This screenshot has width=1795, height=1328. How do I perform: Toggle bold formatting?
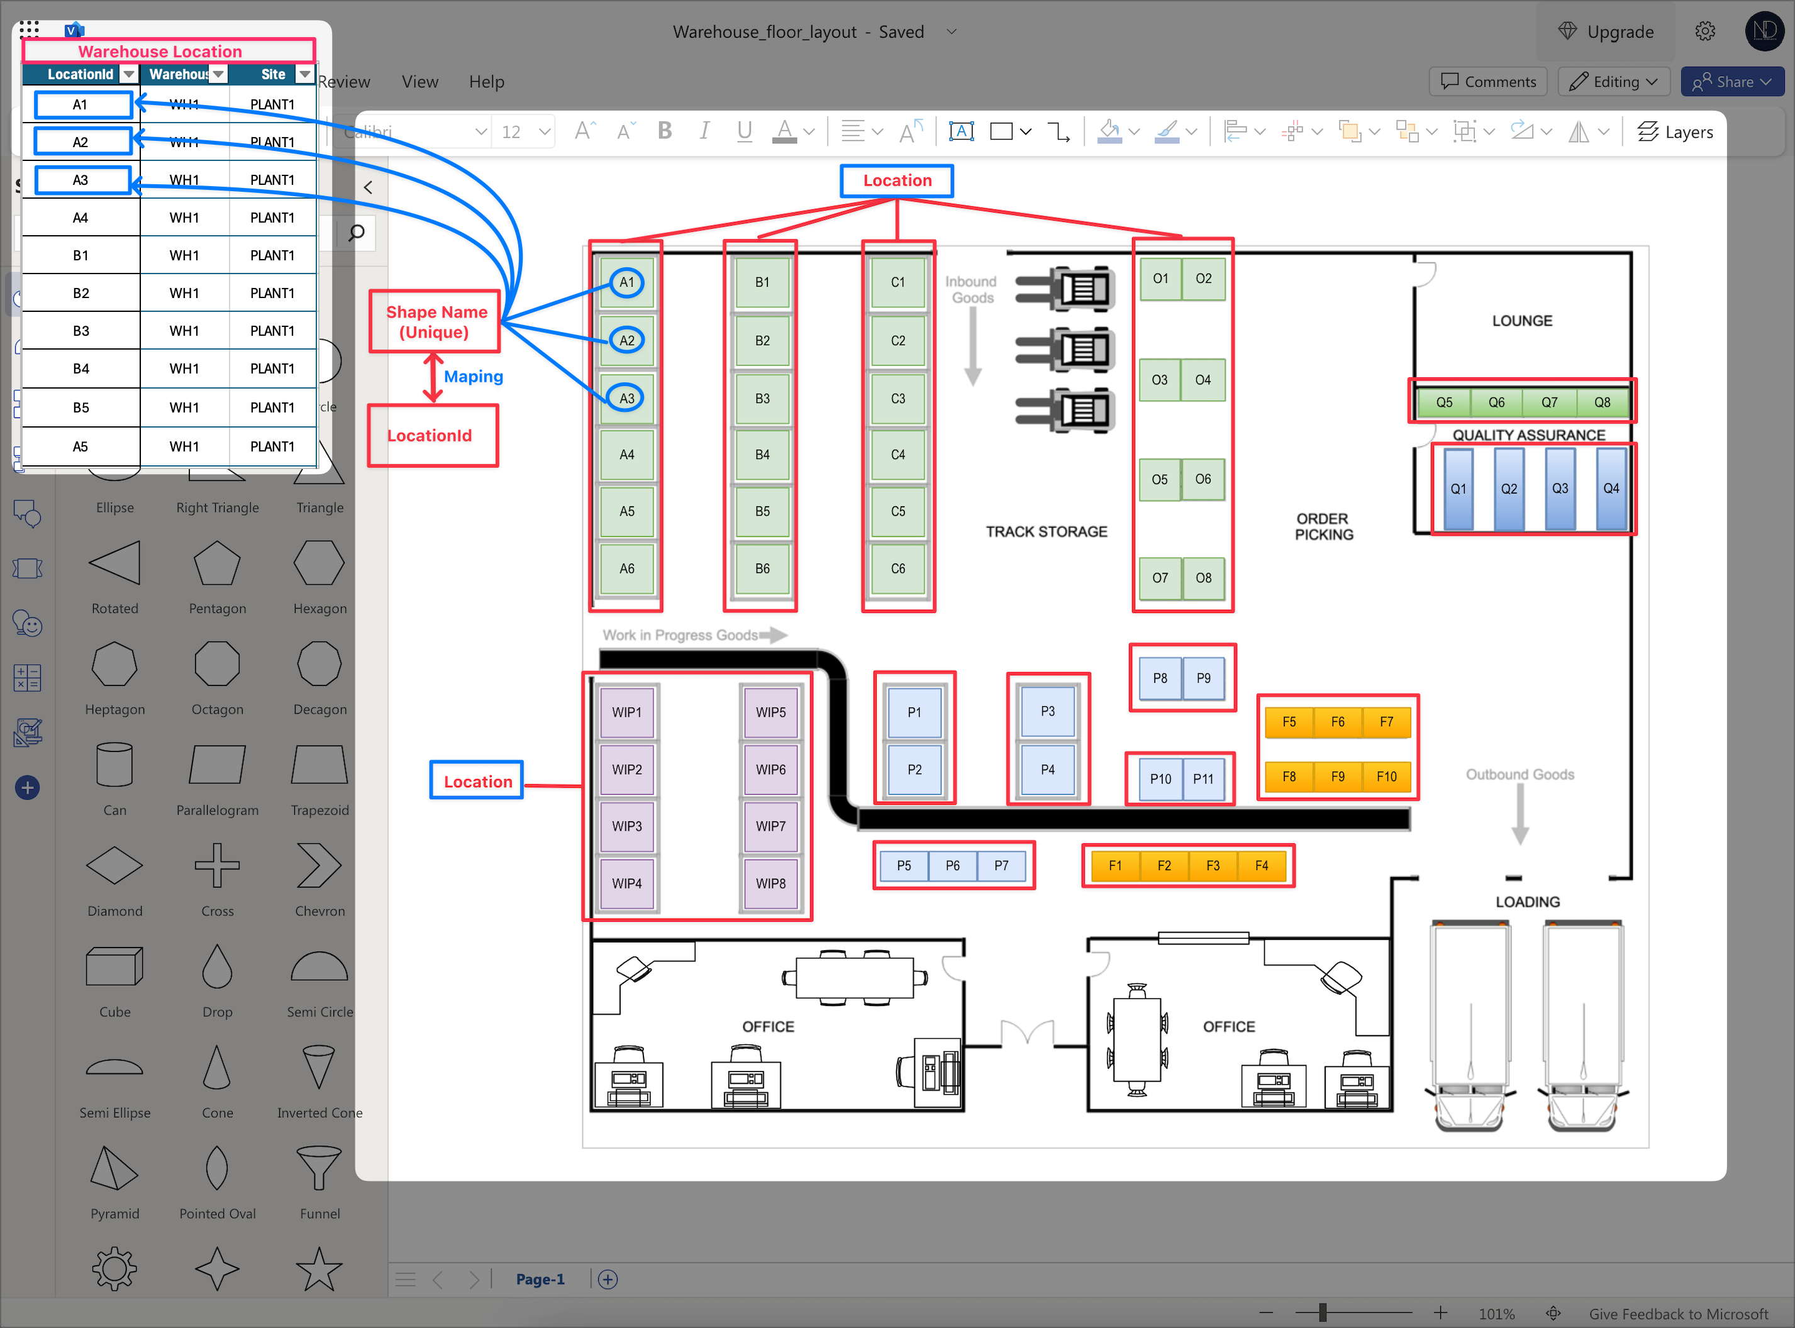pos(664,131)
